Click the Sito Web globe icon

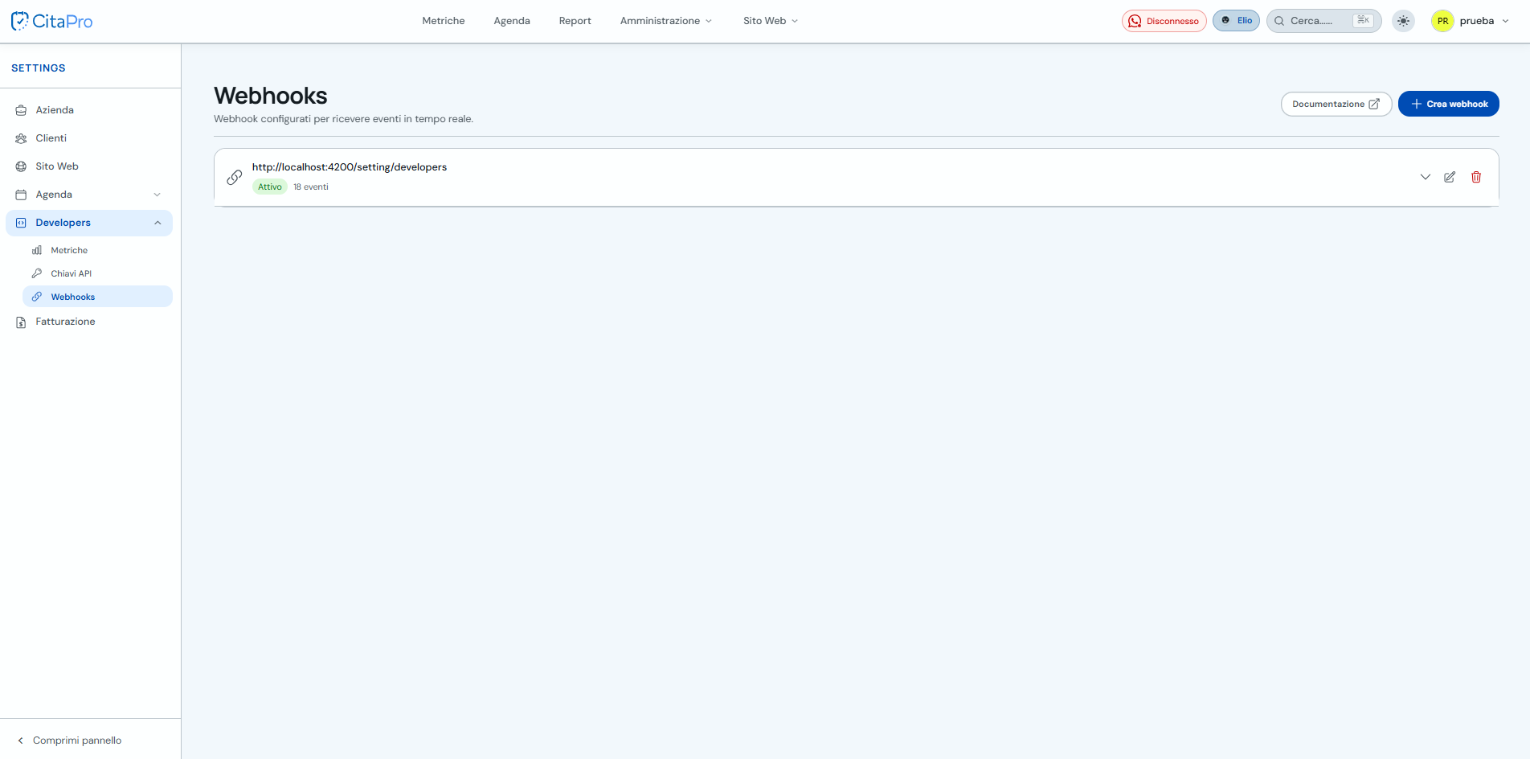tap(21, 166)
